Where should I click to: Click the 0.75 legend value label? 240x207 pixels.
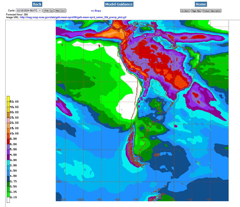[13, 181]
